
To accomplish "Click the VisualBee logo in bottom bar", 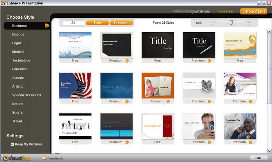I will 17,158.
